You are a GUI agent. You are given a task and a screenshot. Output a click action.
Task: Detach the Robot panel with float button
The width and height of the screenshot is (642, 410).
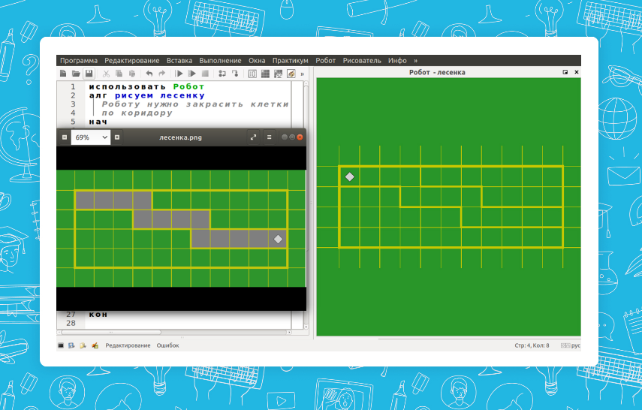pyautogui.click(x=565, y=72)
